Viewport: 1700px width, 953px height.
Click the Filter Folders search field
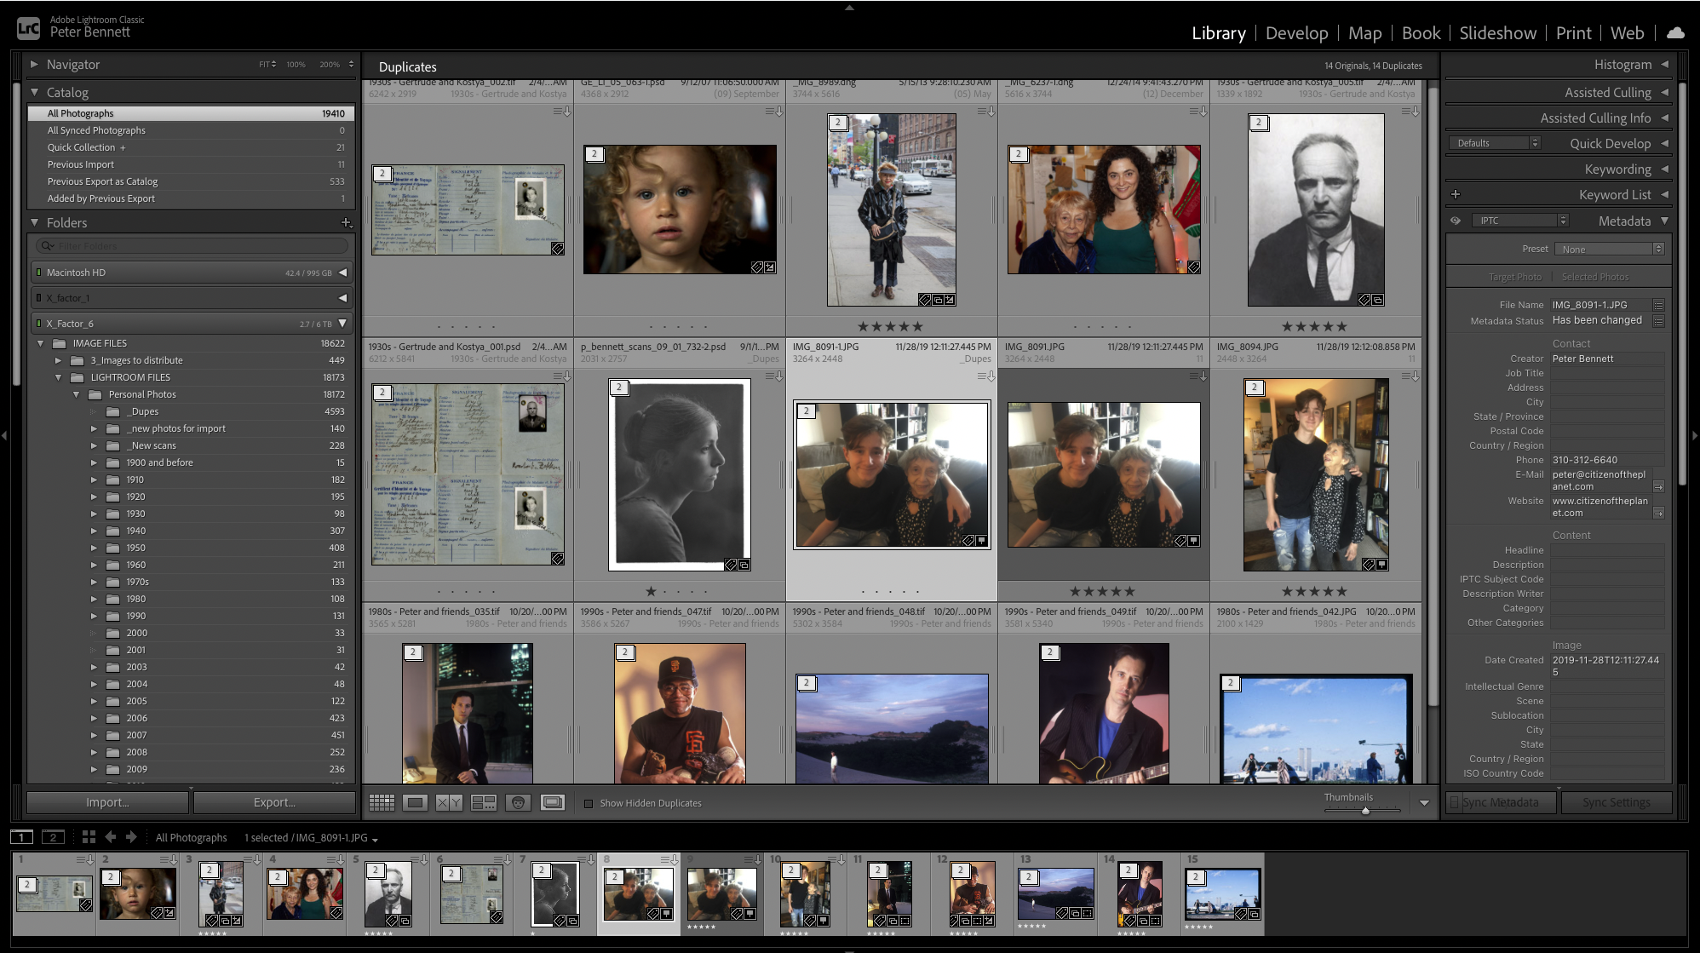[x=192, y=246]
